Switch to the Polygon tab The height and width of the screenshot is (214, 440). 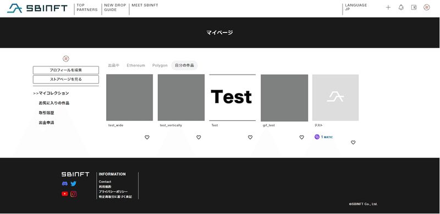[x=160, y=65]
